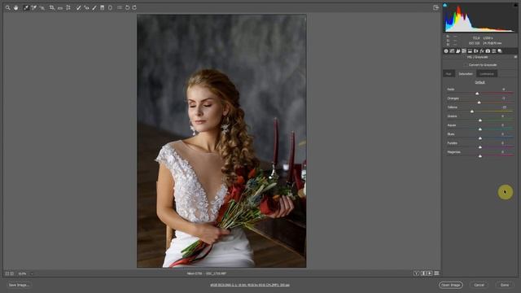This screenshot has height=293, width=521.
Task: Open the Split Toning panel icon
Action: pos(470,51)
